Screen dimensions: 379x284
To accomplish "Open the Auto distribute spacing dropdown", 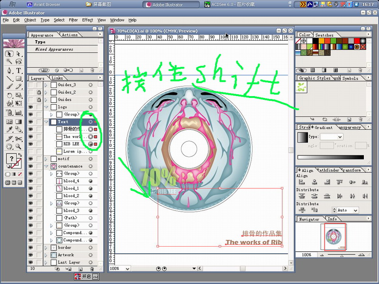I will [355, 210].
